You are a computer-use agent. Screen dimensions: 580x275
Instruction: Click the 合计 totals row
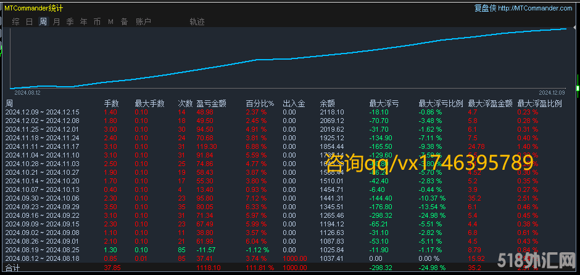click(x=12, y=268)
